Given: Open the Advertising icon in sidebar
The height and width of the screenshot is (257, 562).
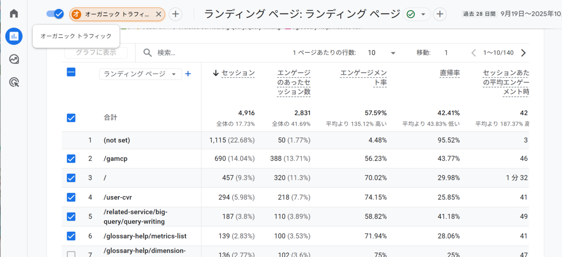Looking at the screenshot, I should pyautogui.click(x=14, y=83).
